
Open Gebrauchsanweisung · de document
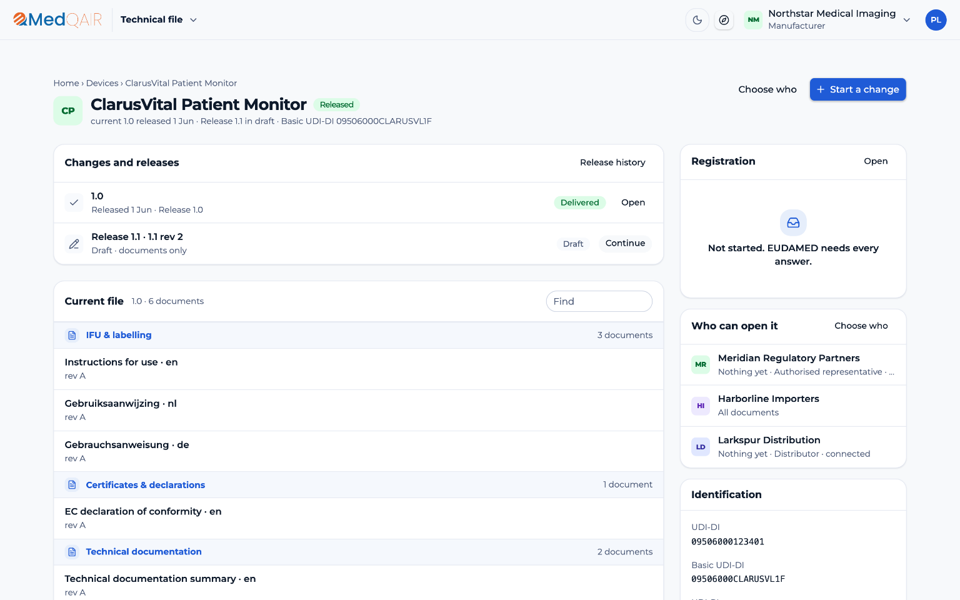(x=359, y=451)
